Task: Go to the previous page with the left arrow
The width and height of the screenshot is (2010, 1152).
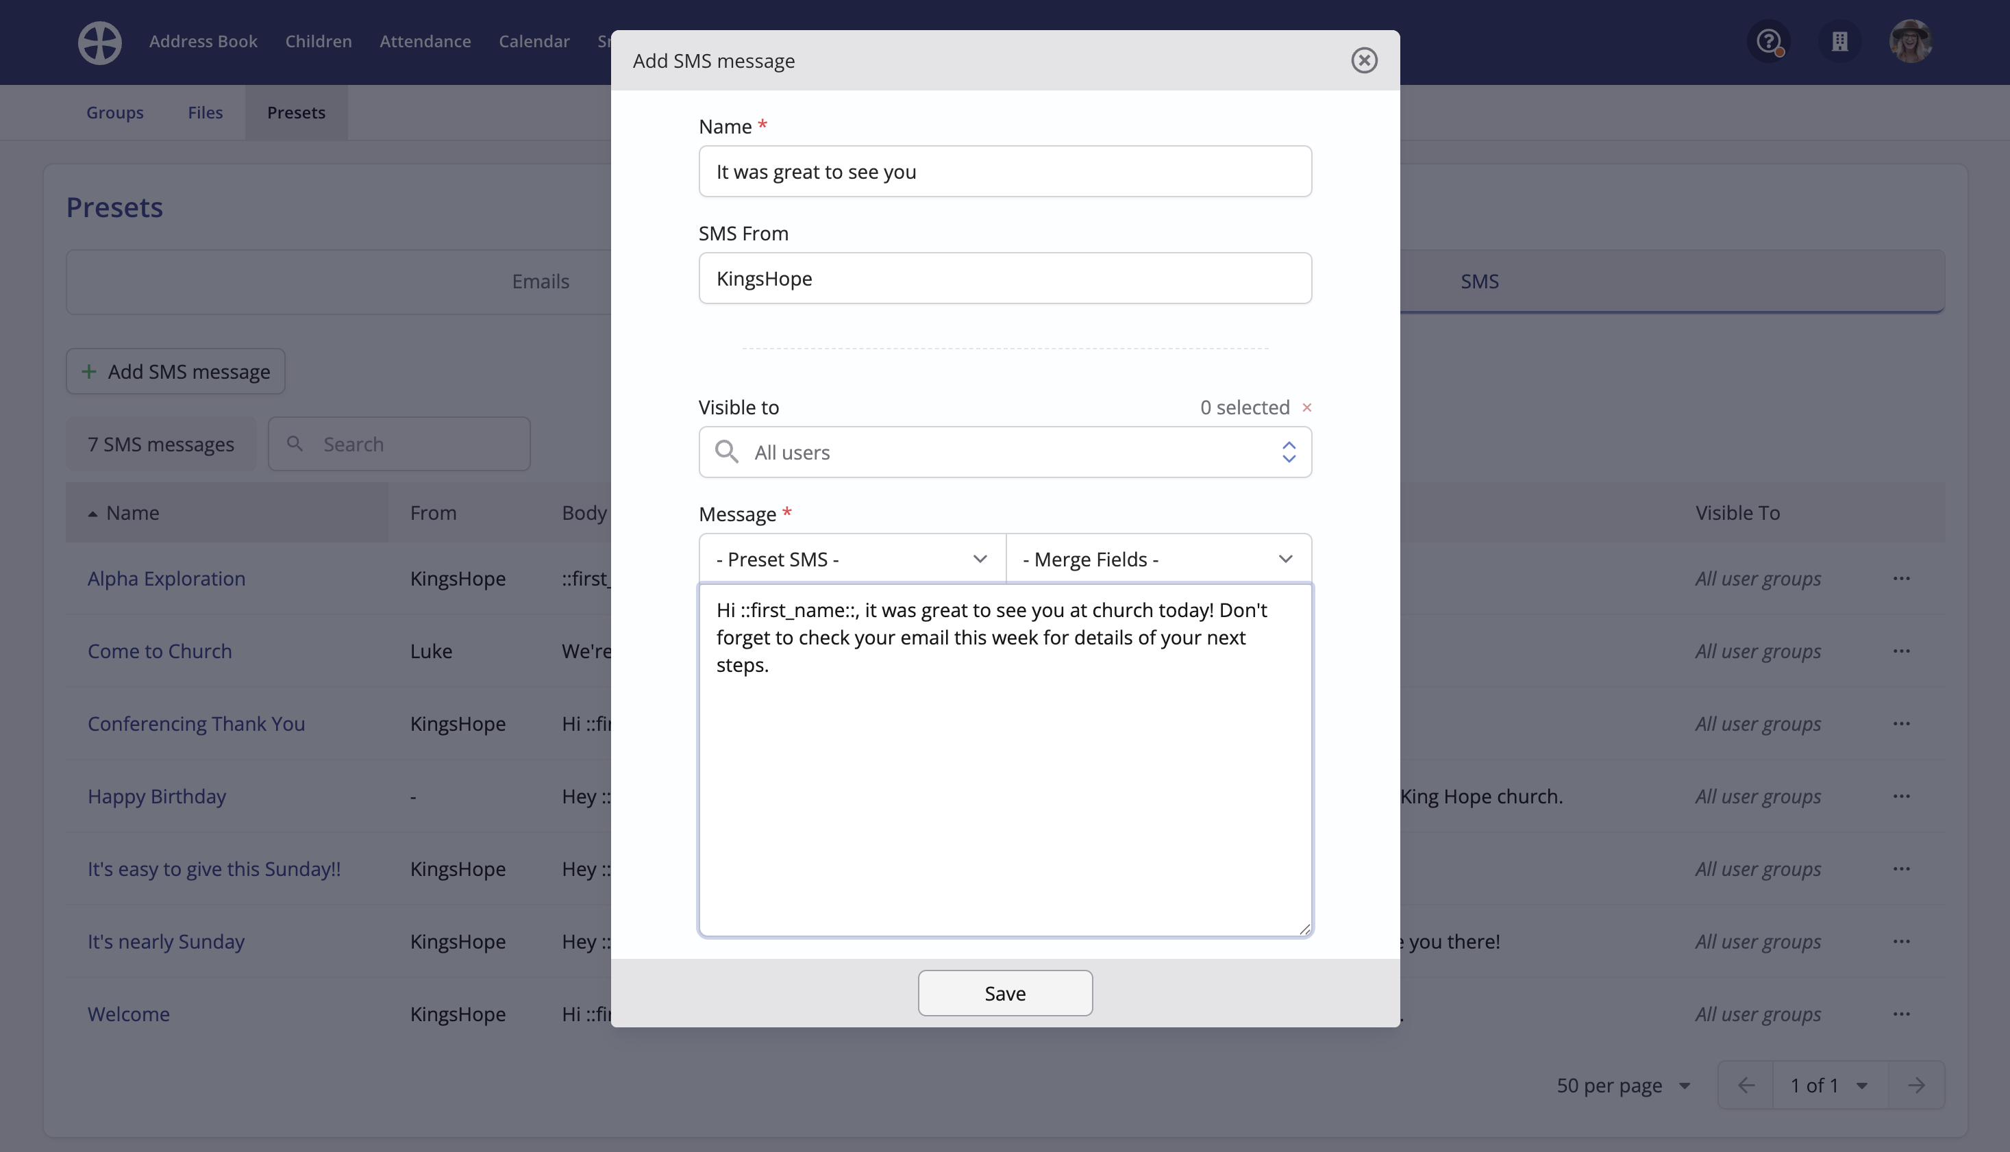Action: 1746,1085
